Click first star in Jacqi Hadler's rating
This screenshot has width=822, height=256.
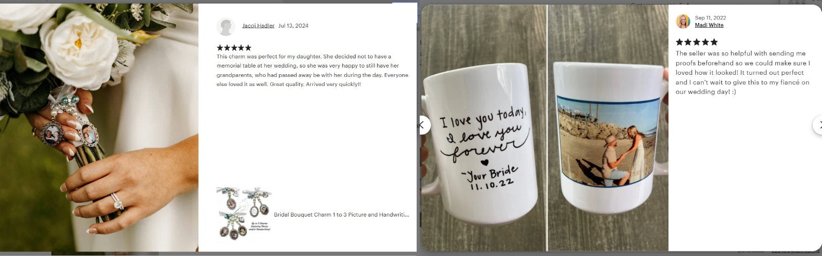[220, 48]
